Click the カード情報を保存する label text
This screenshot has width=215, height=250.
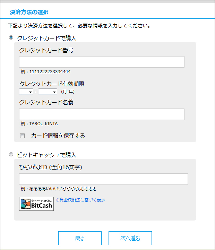coord(58,136)
